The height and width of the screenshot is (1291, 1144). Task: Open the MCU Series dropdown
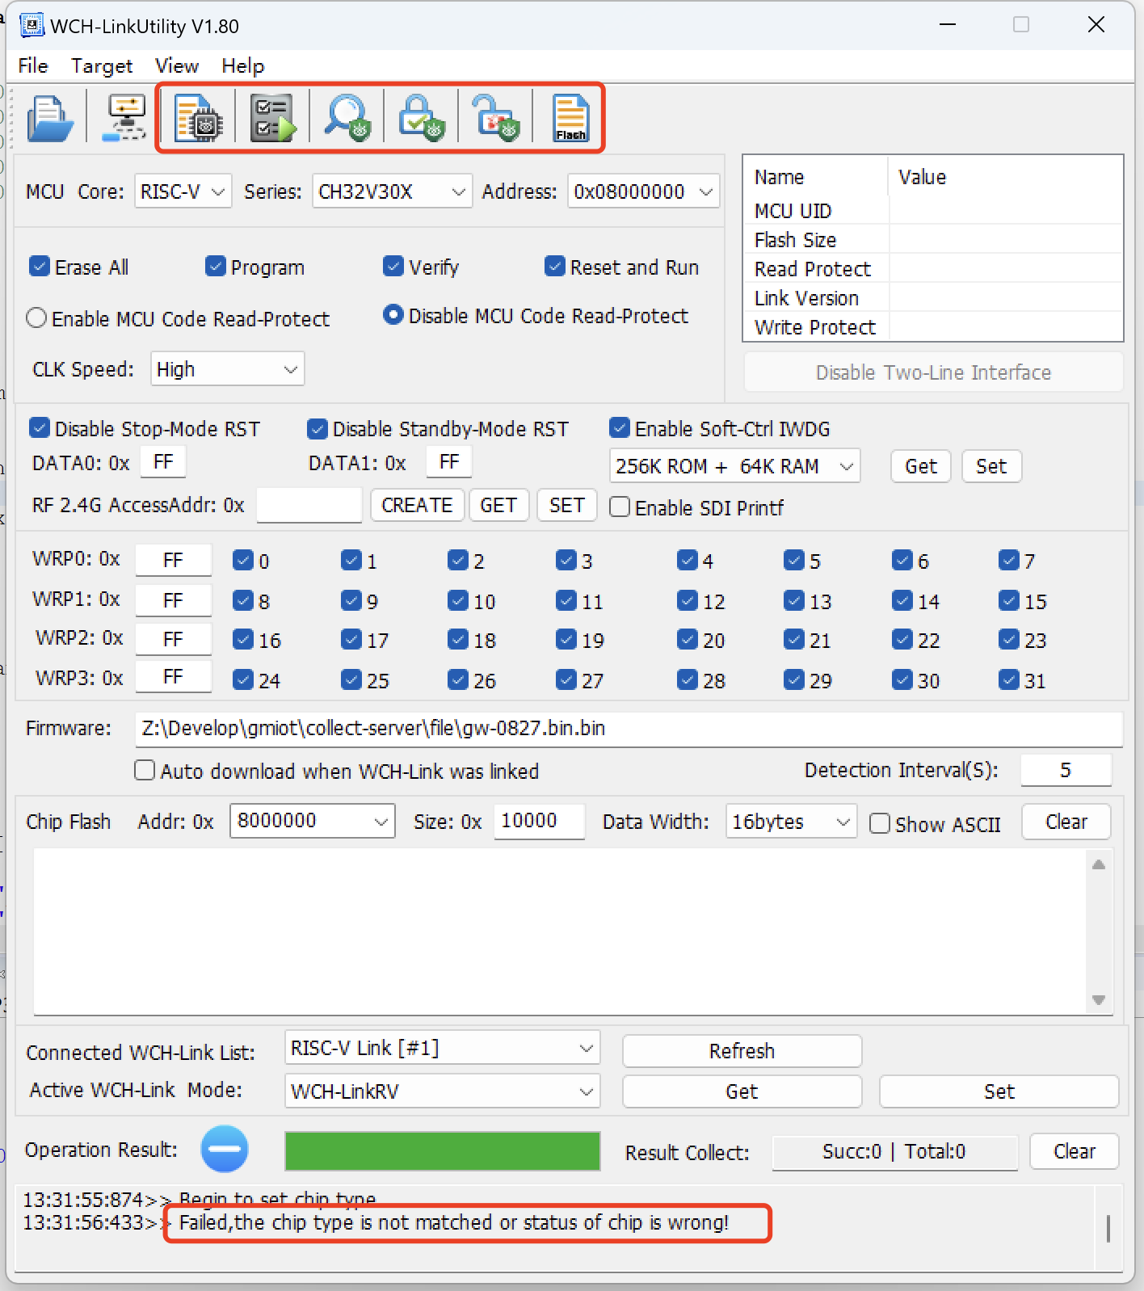pyautogui.click(x=392, y=191)
